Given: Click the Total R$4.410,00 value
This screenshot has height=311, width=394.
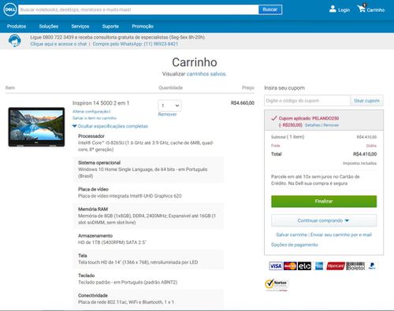Looking at the screenshot, I should [365, 154].
